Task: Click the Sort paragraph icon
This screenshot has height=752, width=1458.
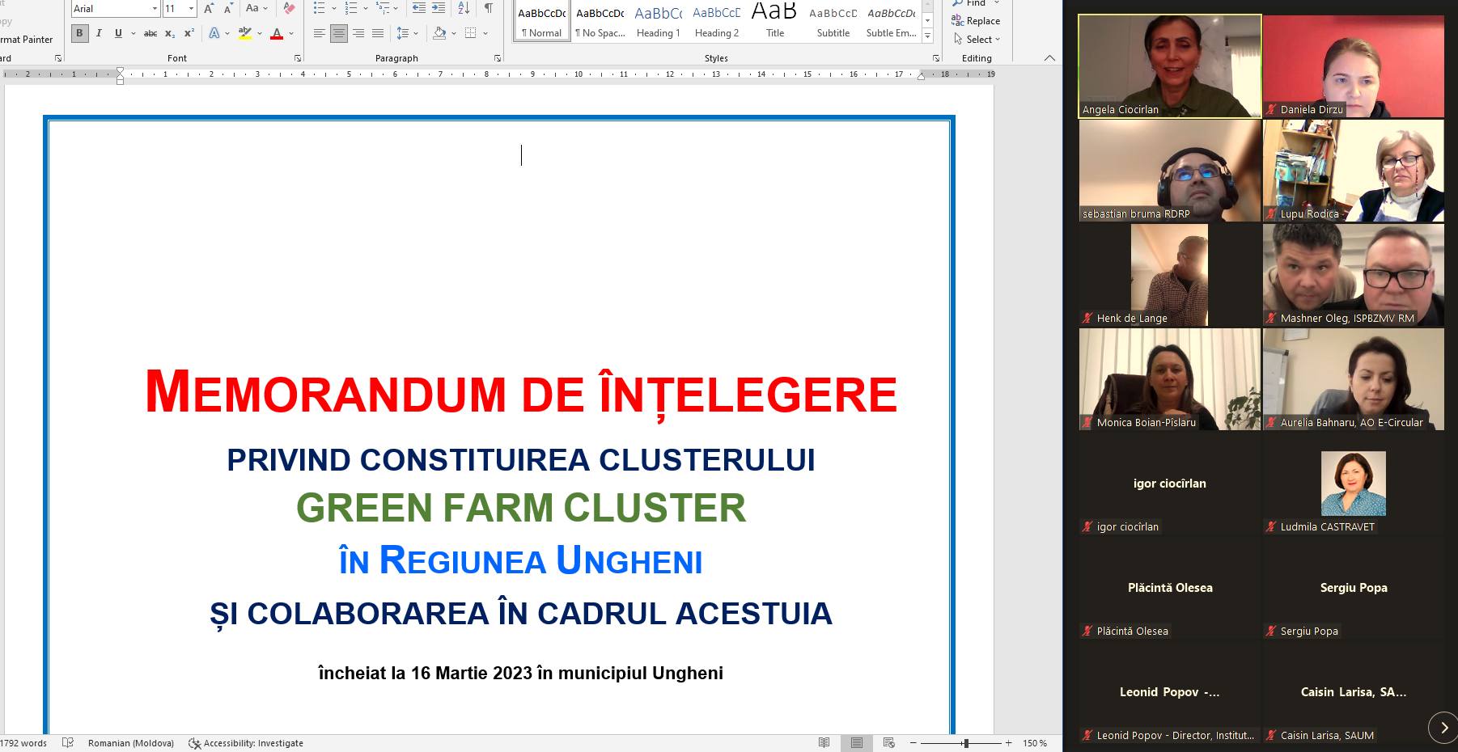Action: (x=464, y=9)
